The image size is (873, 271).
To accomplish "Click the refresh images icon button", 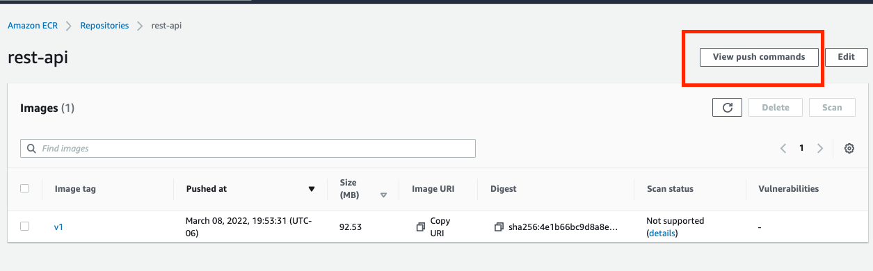I will (728, 108).
